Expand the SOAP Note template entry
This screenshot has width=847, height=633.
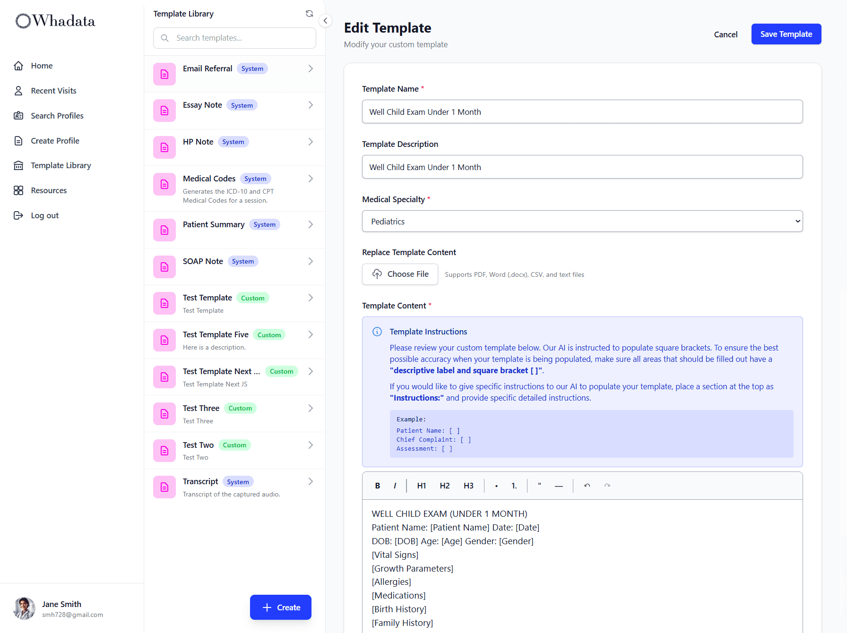click(311, 261)
